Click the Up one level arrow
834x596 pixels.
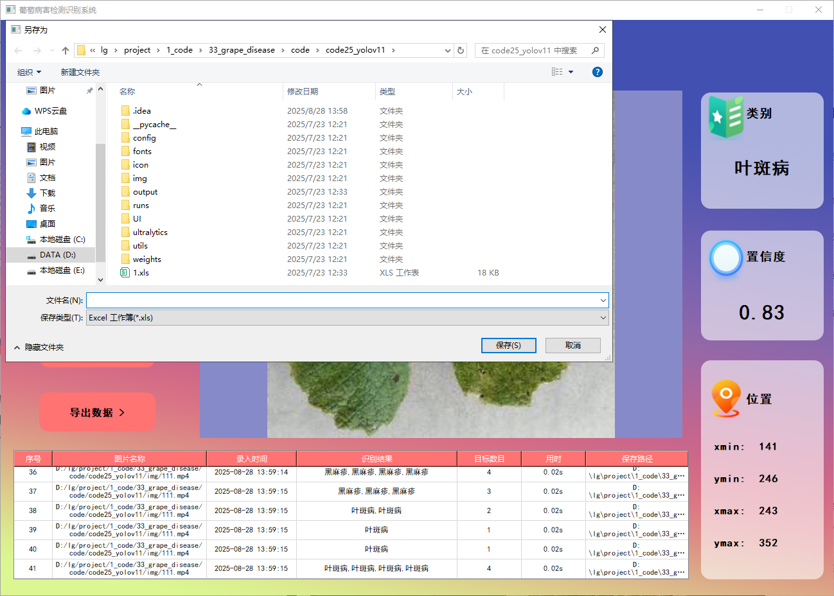click(x=66, y=50)
